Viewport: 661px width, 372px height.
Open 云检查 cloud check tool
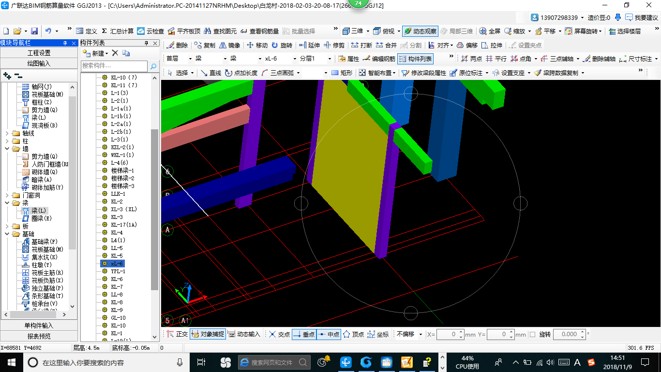coord(150,31)
